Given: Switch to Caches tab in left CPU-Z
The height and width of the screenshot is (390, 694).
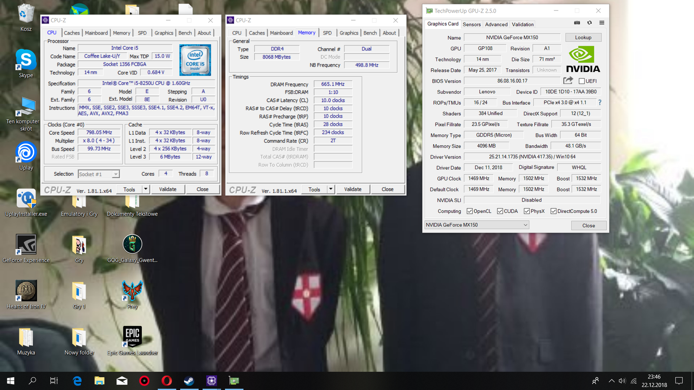Looking at the screenshot, I should (x=72, y=33).
